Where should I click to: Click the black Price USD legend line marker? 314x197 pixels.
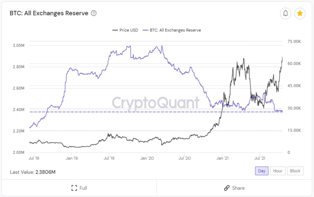click(115, 30)
